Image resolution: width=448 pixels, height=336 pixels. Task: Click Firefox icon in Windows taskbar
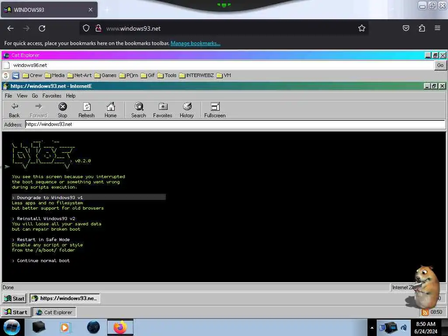(120, 327)
